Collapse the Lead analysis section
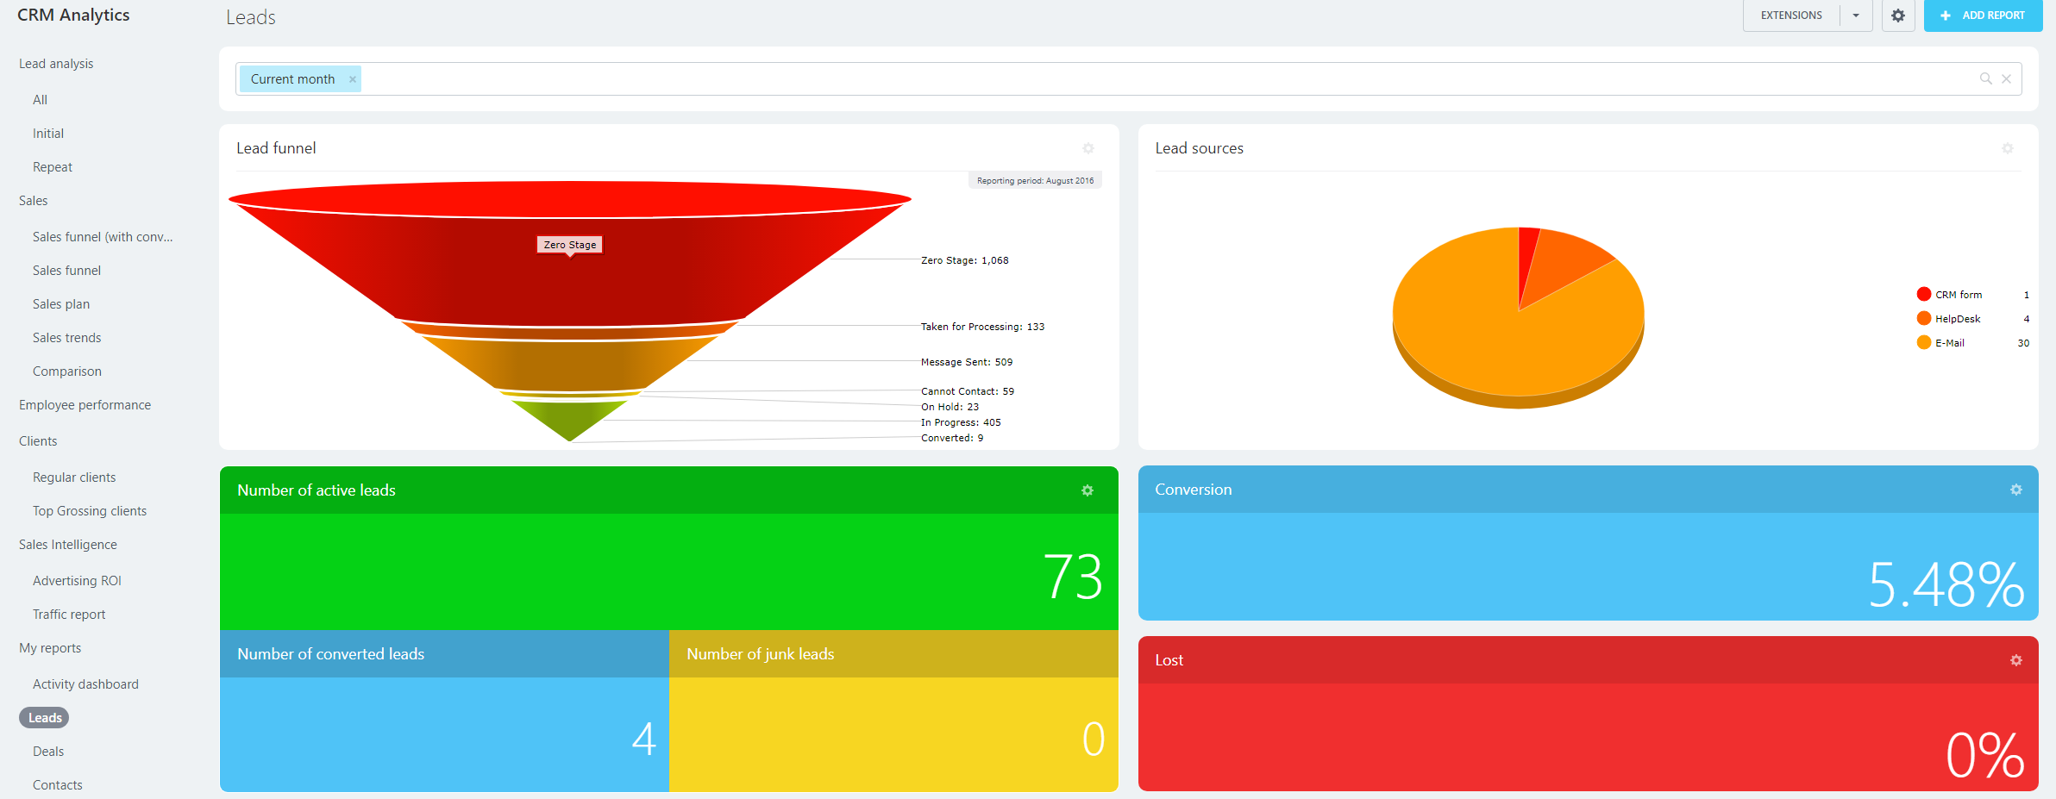Image resolution: width=2056 pixels, height=799 pixels. pos(56,64)
